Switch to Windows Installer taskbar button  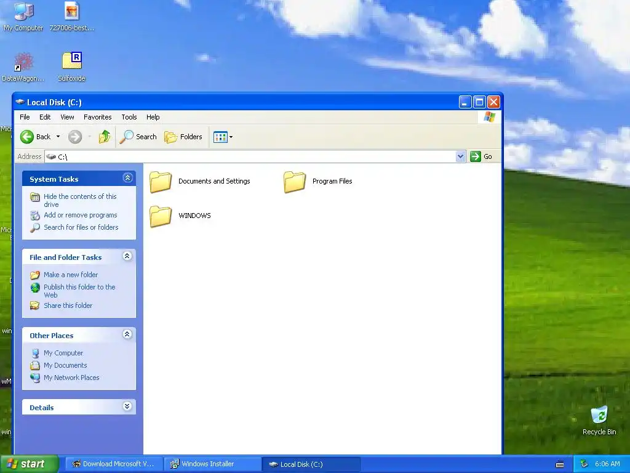tap(212, 464)
